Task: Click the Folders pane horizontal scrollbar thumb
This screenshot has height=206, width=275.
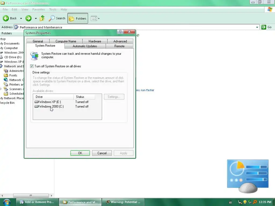Action: point(31,196)
